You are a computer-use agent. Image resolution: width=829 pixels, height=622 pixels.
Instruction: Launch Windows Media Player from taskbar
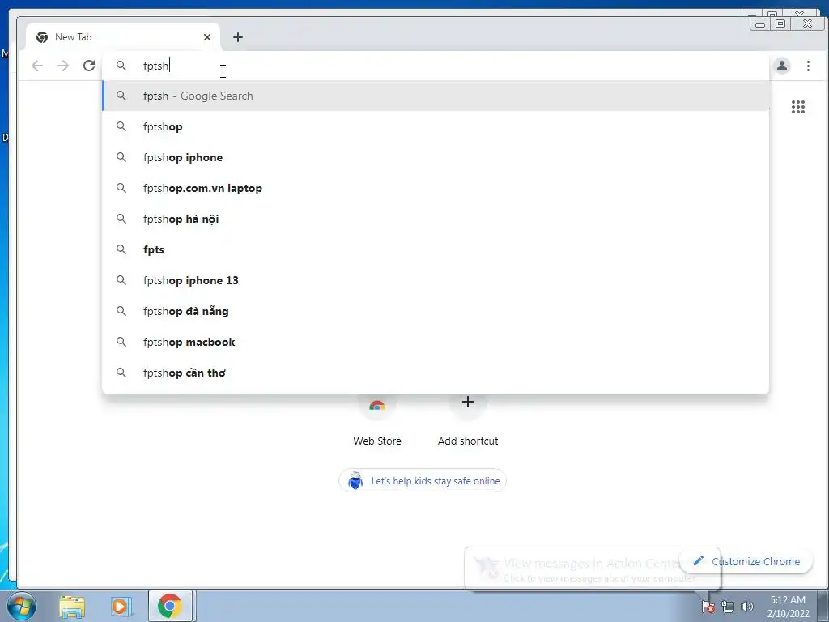[x=121, y=606]
